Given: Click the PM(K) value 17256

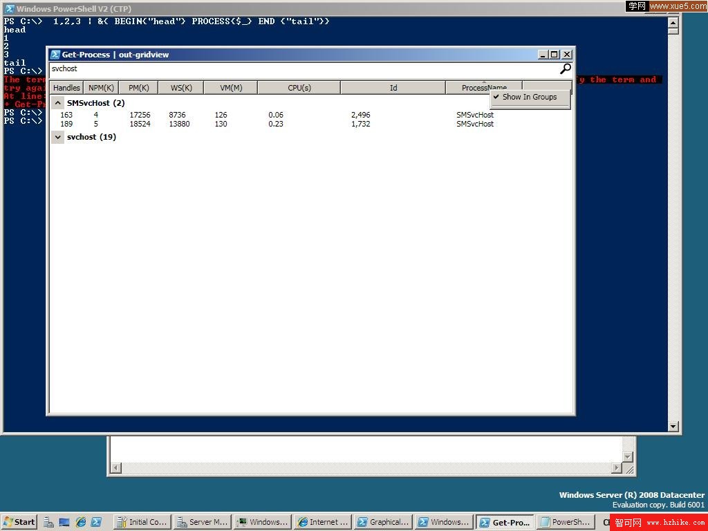Looking at the screenshot, I should [140, 115].
